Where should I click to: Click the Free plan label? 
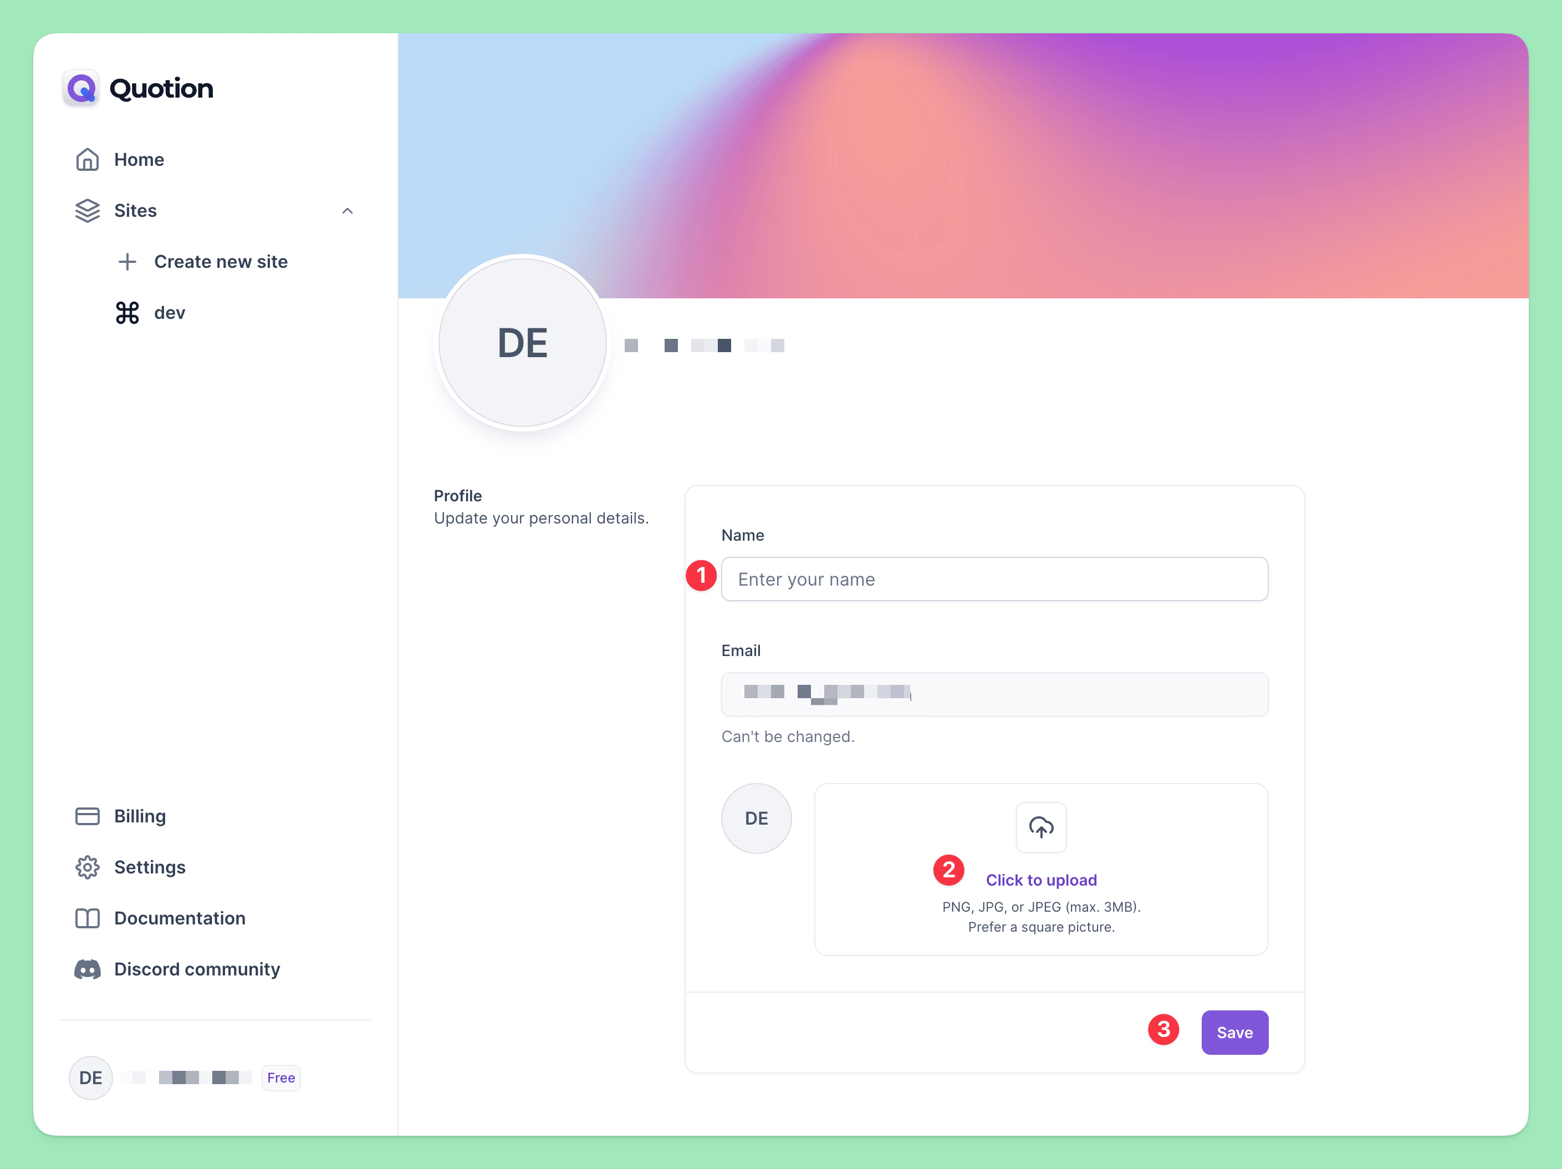coord(280,1077)
